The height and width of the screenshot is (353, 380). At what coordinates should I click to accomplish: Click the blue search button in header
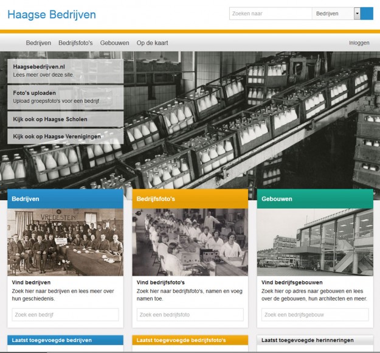[x=367, y=13]
